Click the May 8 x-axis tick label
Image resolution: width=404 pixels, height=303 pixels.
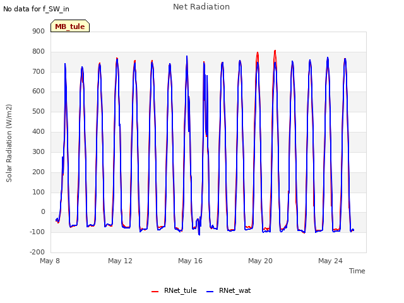50,261
